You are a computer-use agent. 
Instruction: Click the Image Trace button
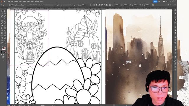tap(58, 5)
